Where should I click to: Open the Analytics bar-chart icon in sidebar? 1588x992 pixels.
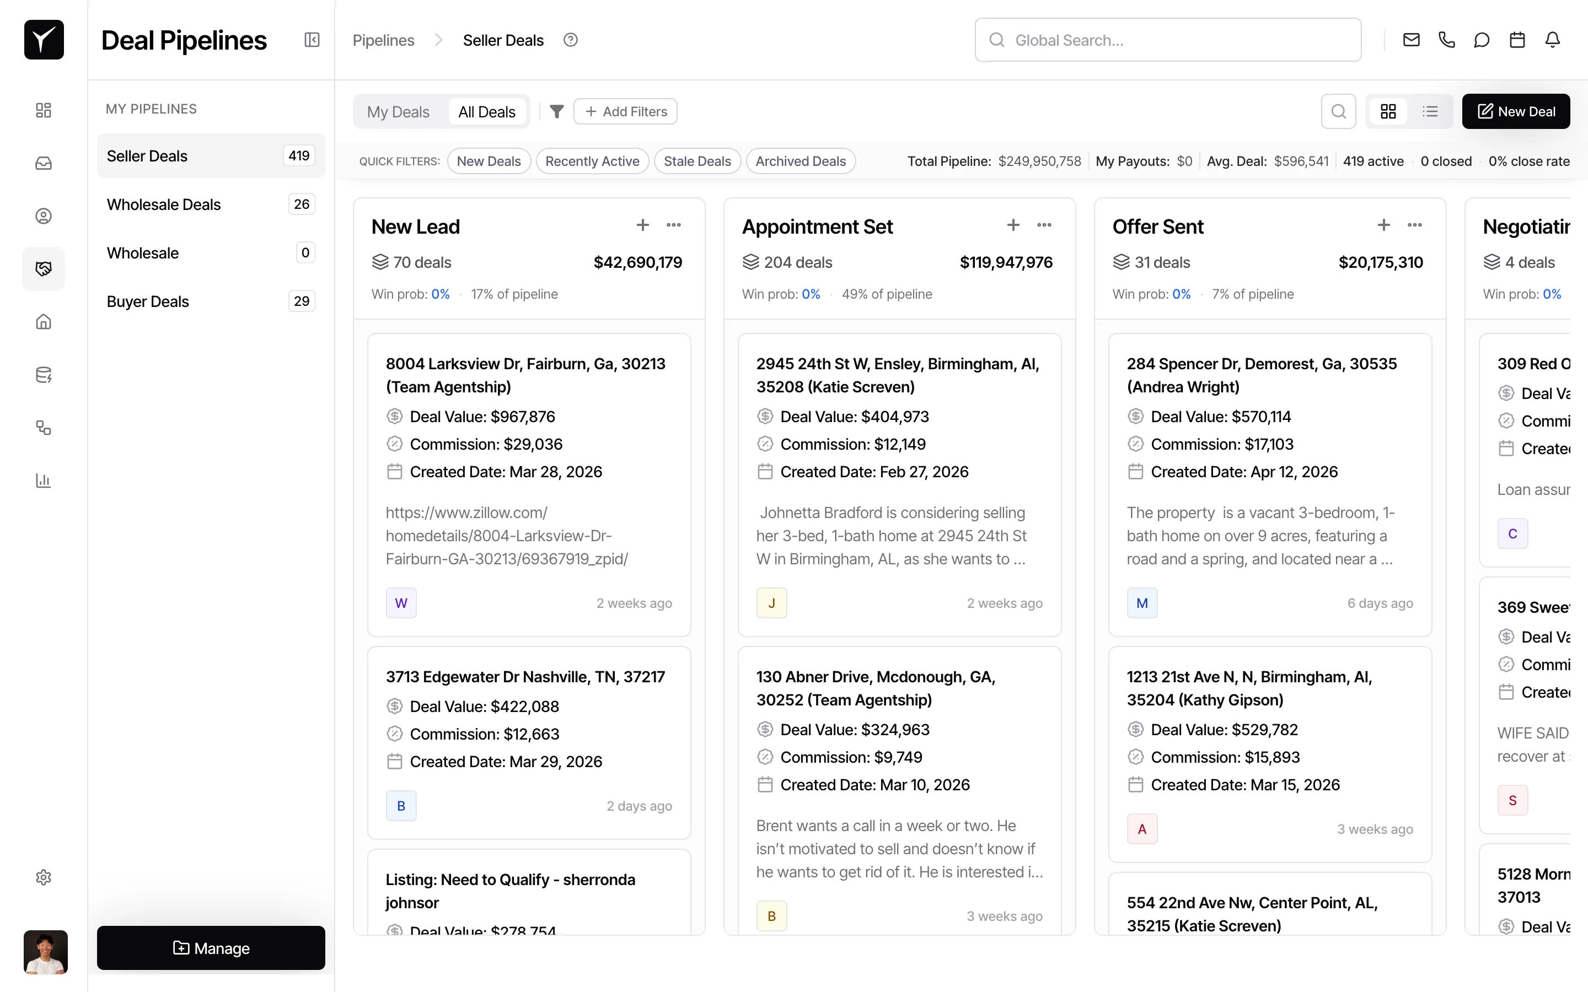tap(44, 480)
